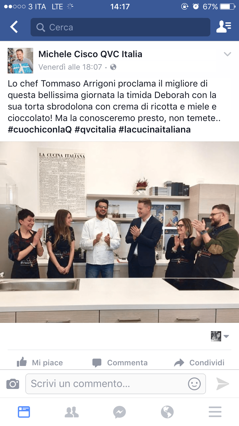Open the hamburger menu tab
This screenshot has height=426, width=239.
coord(215,412)
